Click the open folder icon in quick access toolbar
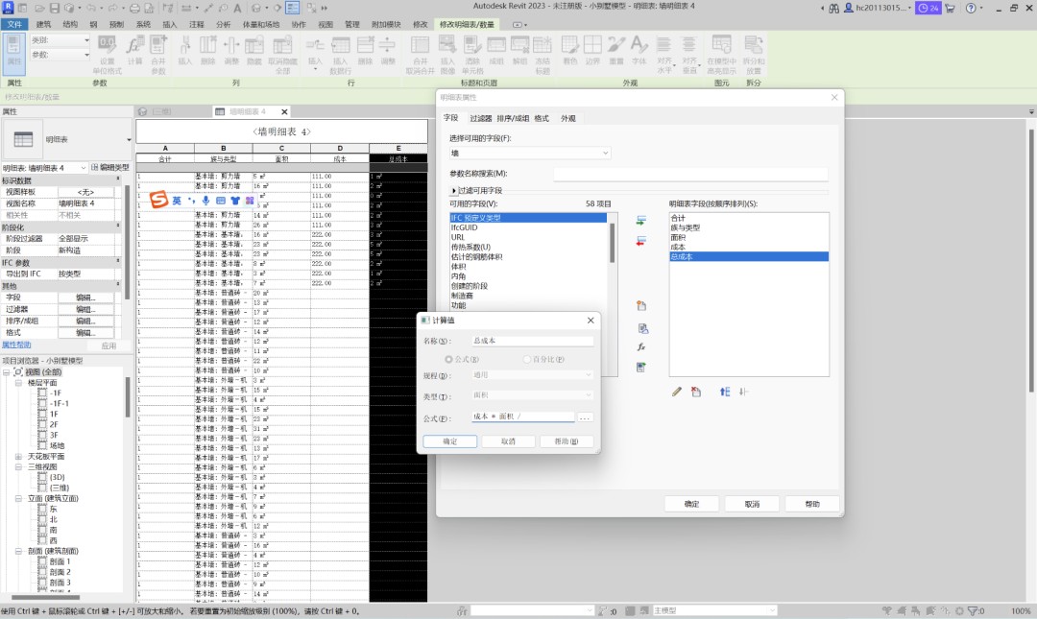Screen dimensions: 1037x619 [39, 9]
